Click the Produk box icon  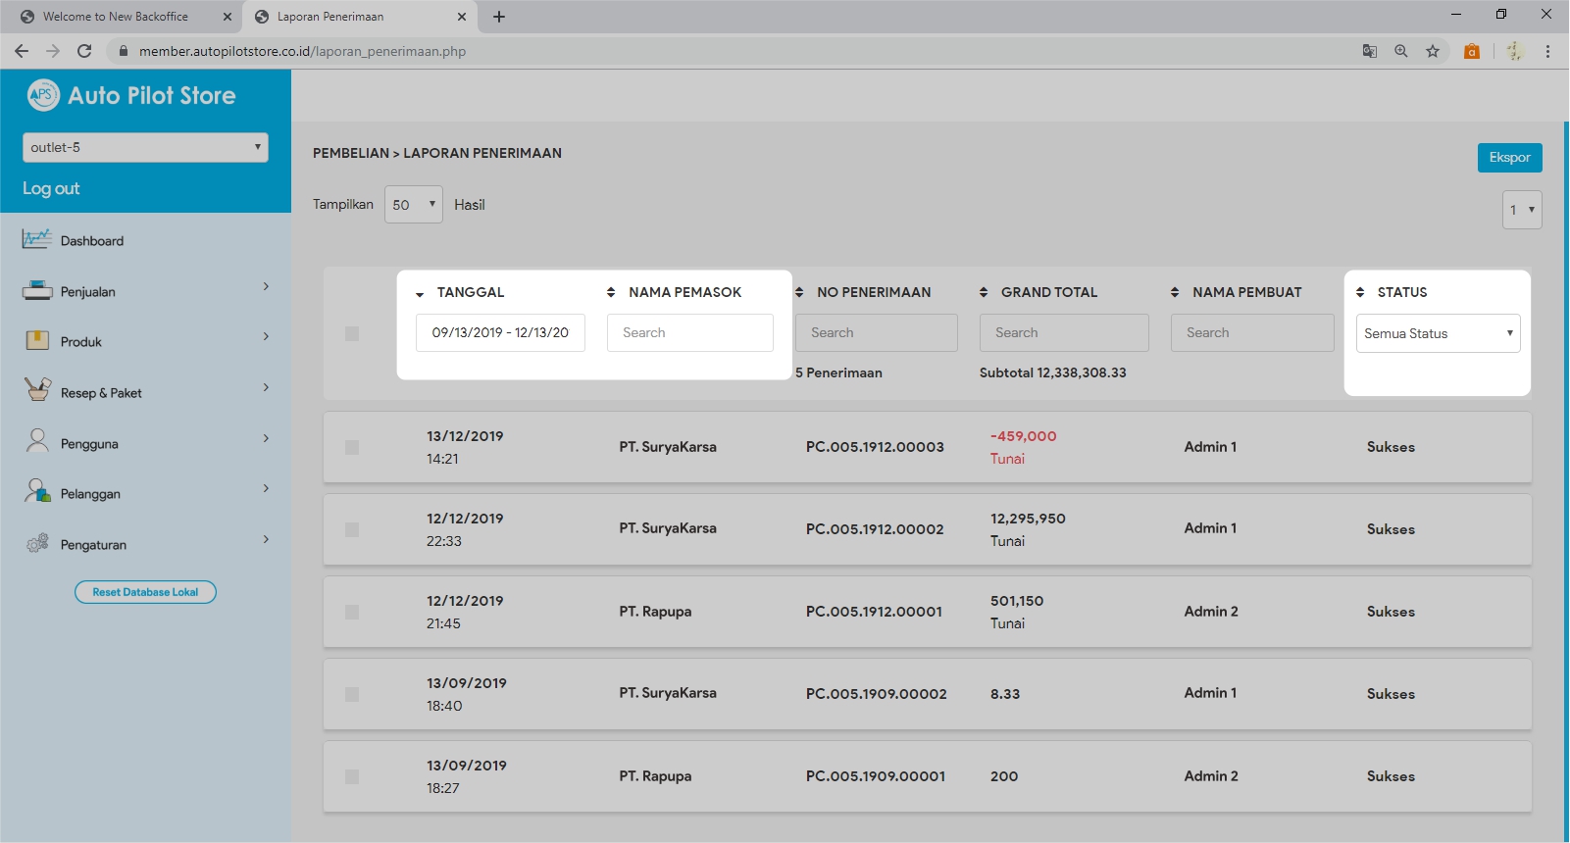37,341
